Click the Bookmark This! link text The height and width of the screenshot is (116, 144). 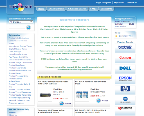126,36
